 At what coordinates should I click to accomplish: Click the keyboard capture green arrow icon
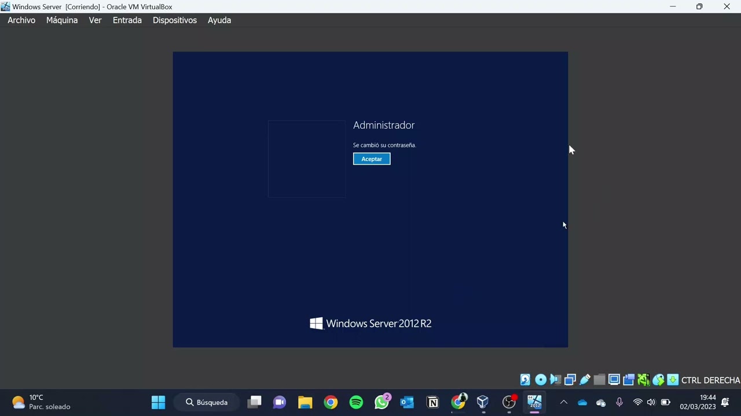673,380
